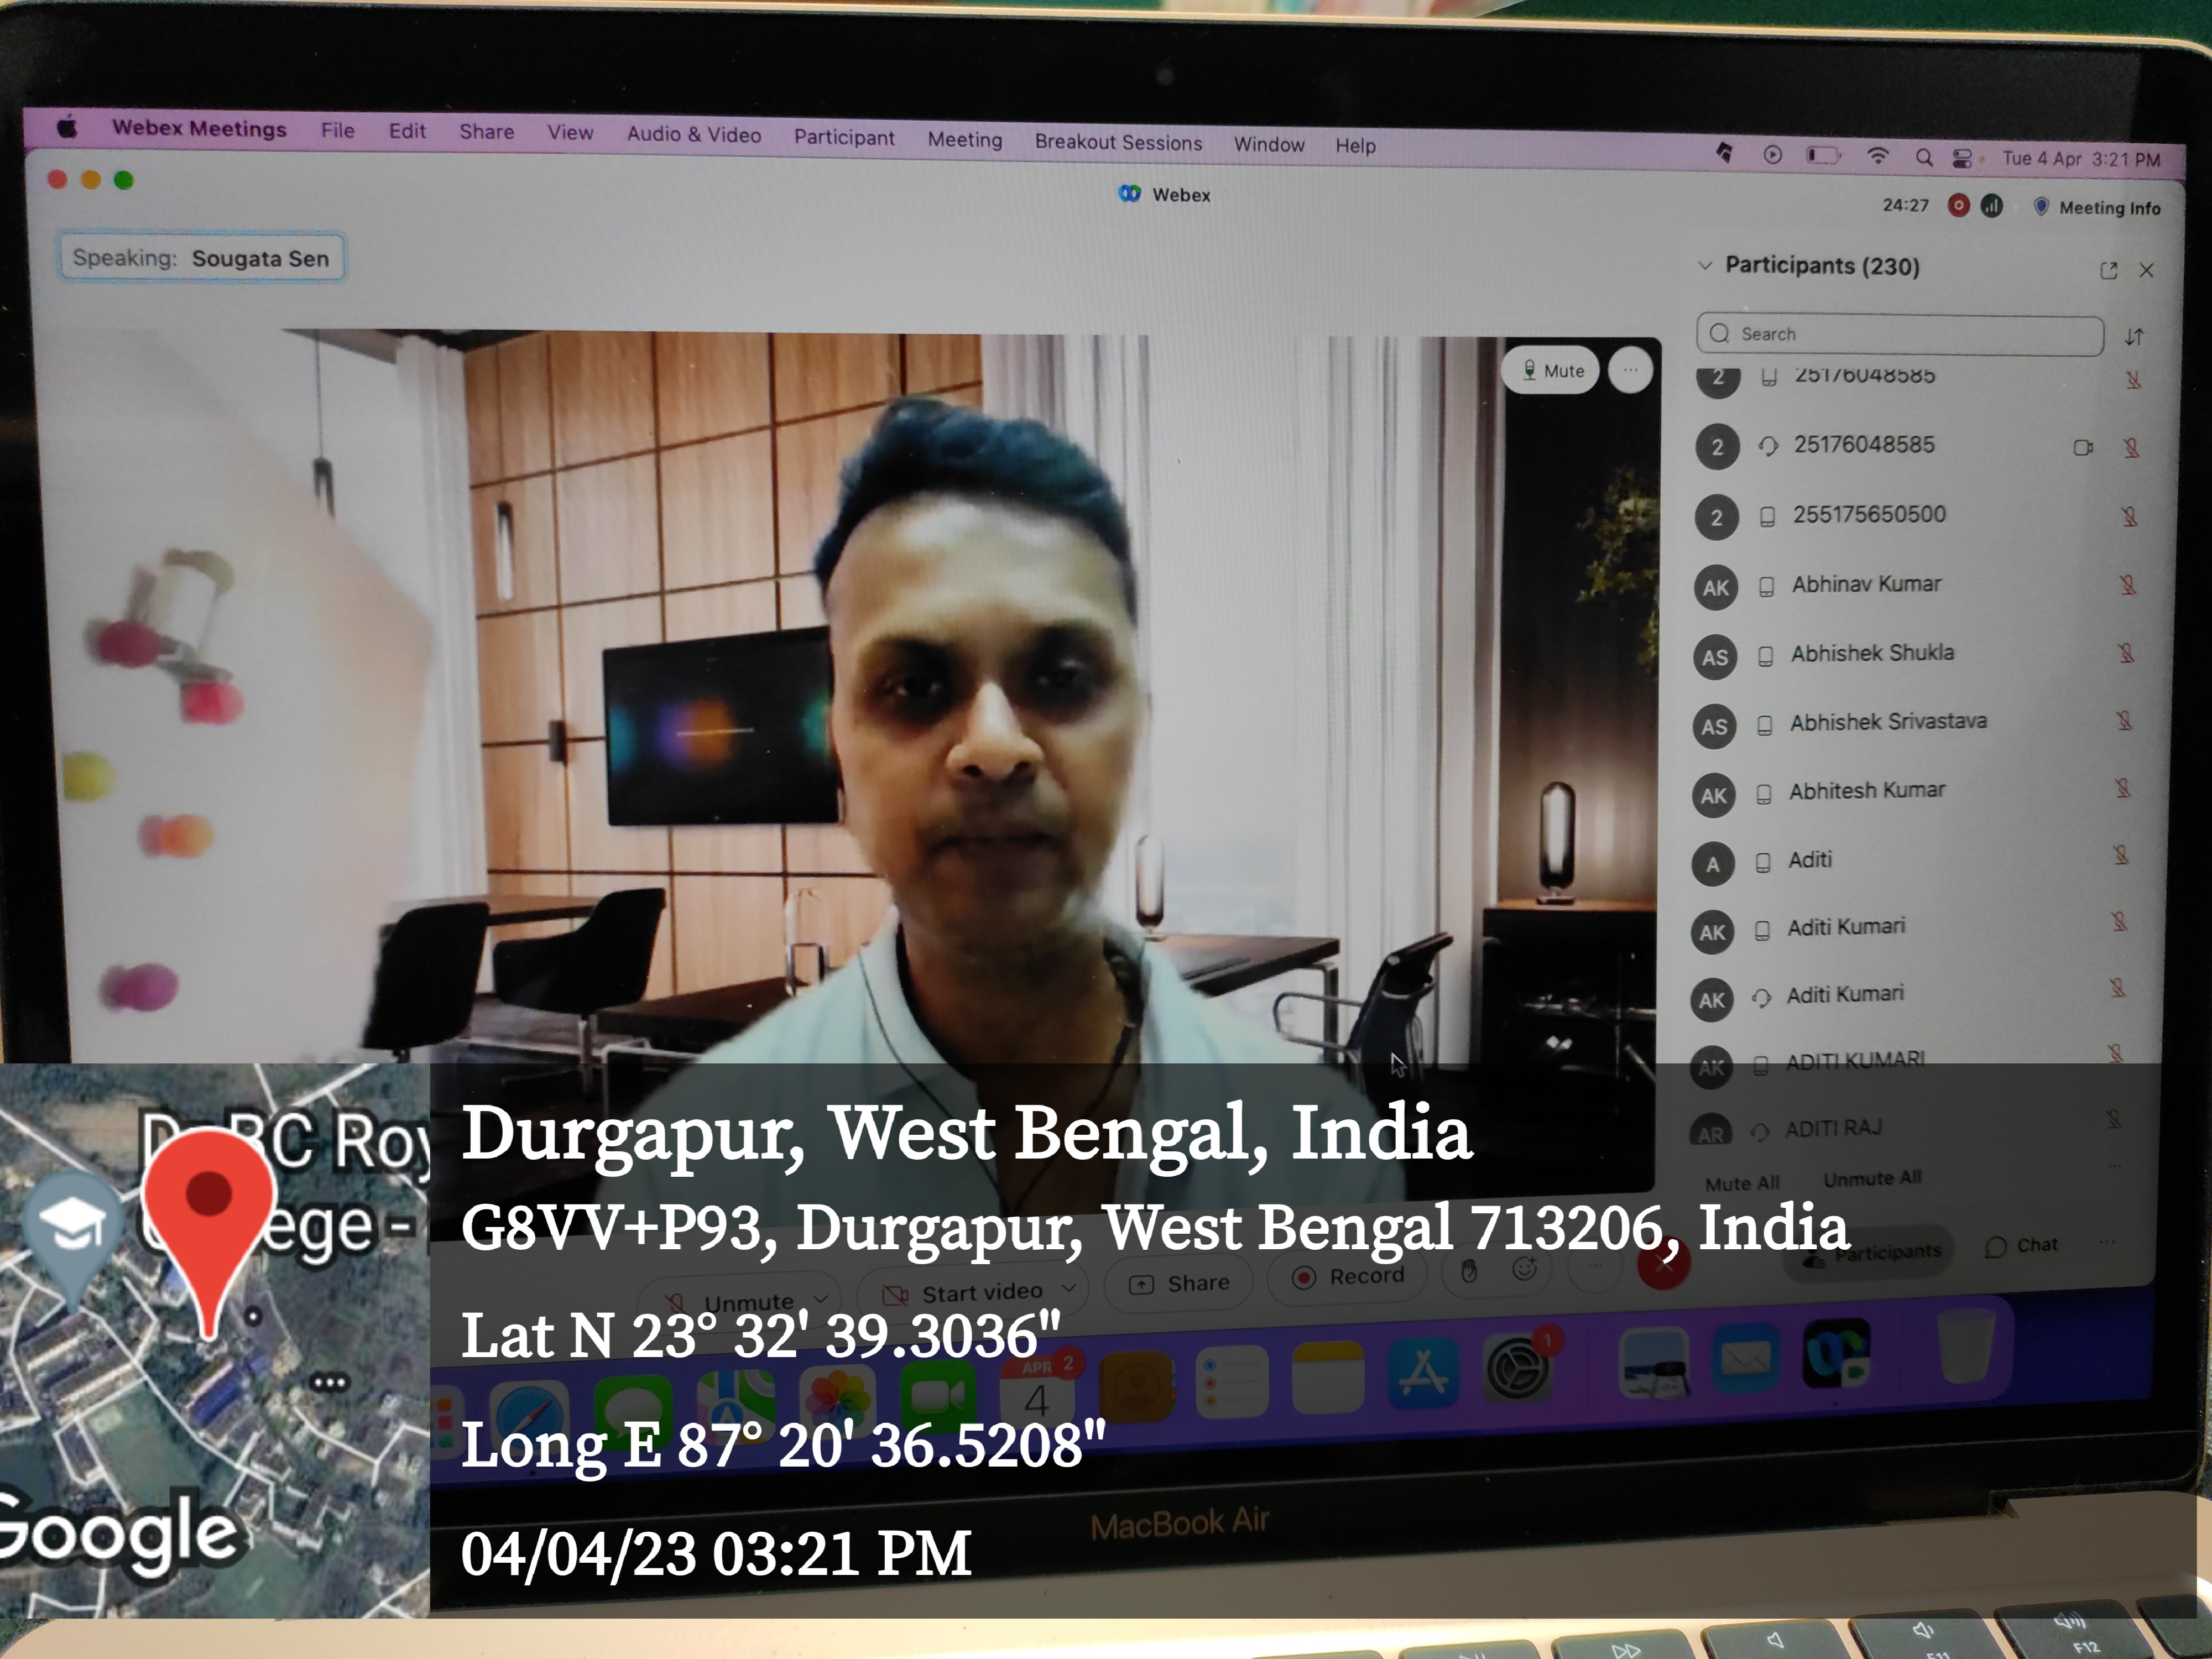Toggle ADITI RAJ's microphone
This screenshot has width=2212, height=1659.
coord(2113,1119)
